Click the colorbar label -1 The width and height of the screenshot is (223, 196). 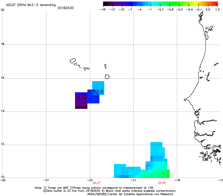point(149,10)
